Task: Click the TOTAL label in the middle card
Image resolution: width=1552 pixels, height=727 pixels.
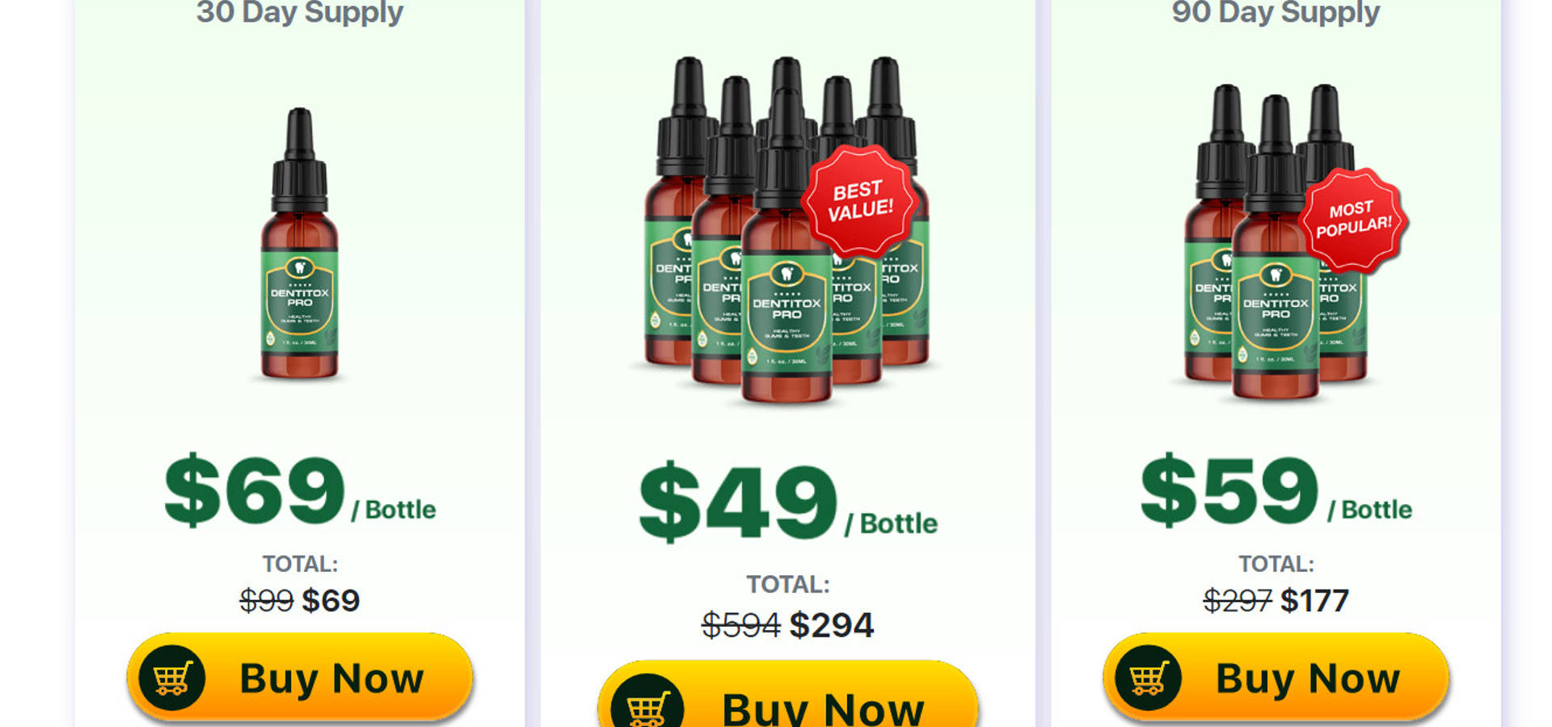Action: tap(788, 584)
